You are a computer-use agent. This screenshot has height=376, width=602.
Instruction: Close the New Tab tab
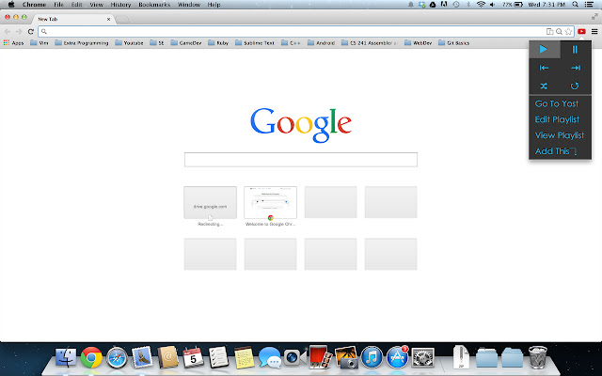click(109, 19)
